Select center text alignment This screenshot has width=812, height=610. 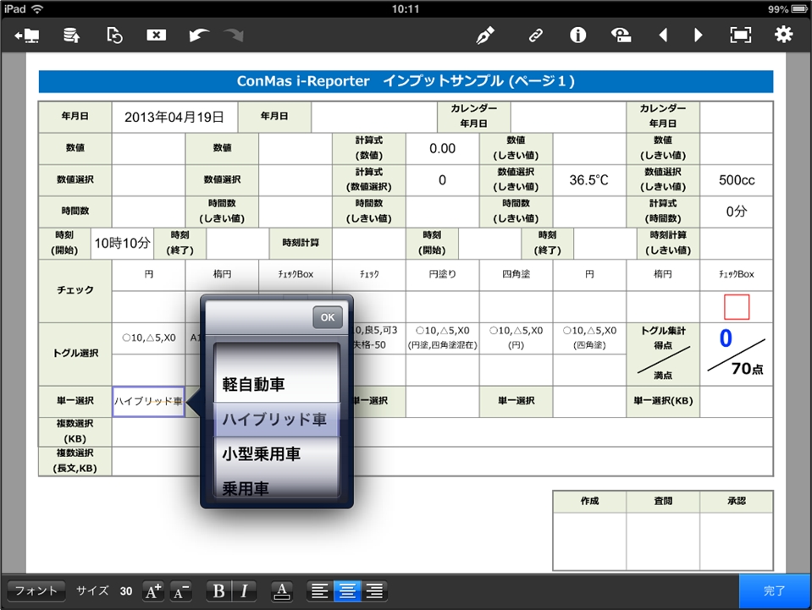click(x=347, y=591)
